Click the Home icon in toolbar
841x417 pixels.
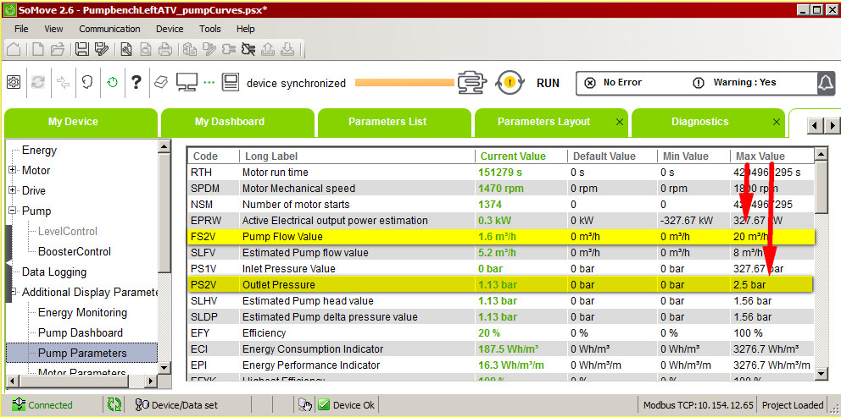pos(14,50)
